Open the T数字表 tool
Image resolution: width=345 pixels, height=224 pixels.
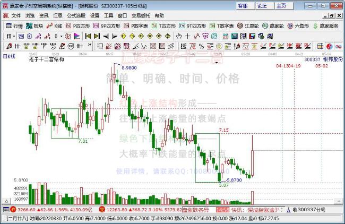tap(221, 26)
